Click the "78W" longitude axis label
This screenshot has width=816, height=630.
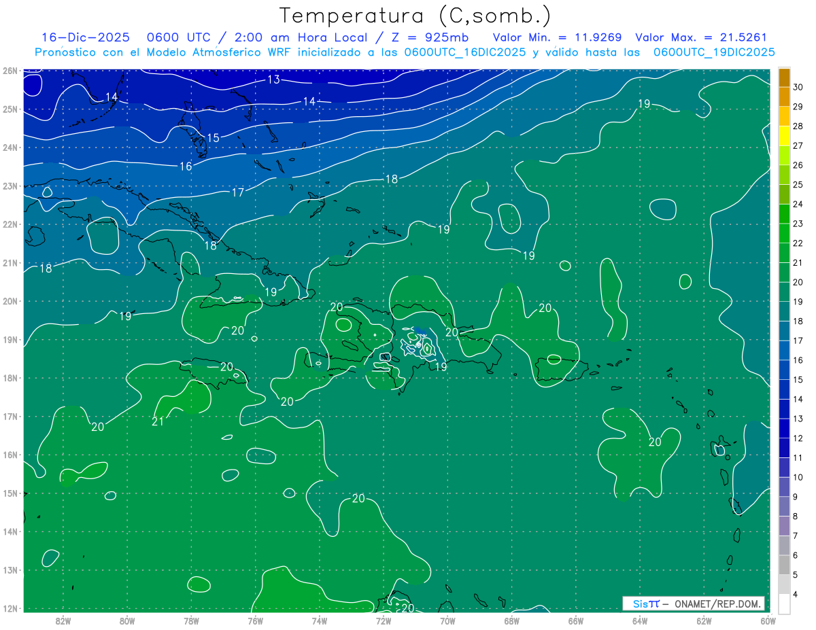[x=191, y=621]
